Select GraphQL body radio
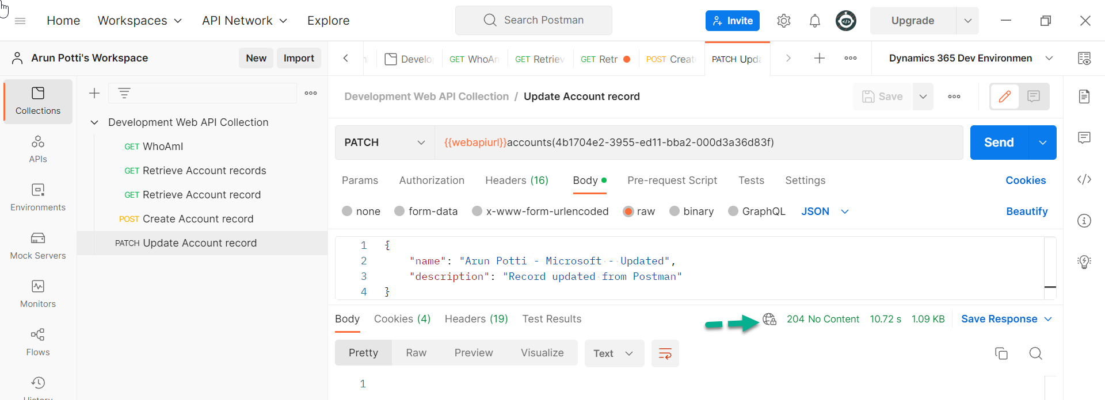Image resolution: width=1105 pixels, height=400 pixels. 733,211
